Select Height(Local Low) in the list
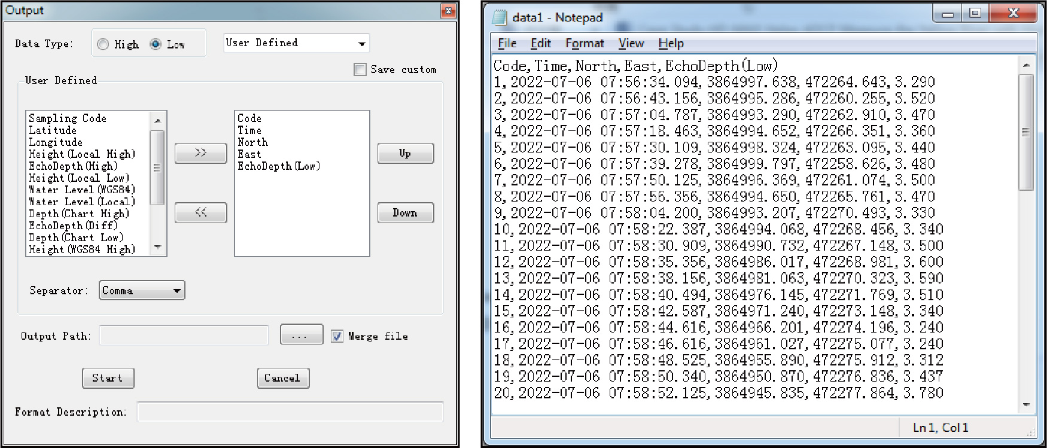The image size is (1047, 448). tap(79, 178)
